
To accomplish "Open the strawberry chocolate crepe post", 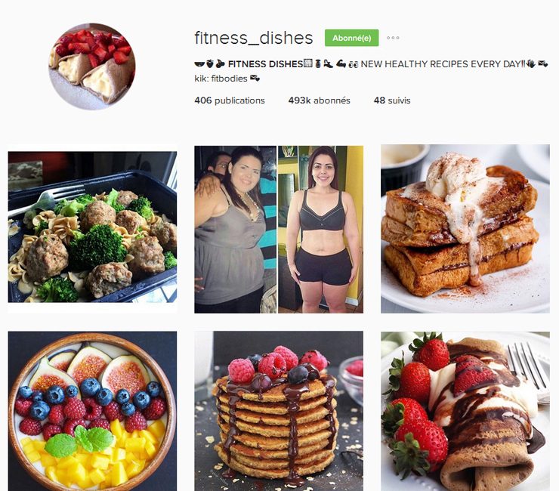I will coord(465,411).
